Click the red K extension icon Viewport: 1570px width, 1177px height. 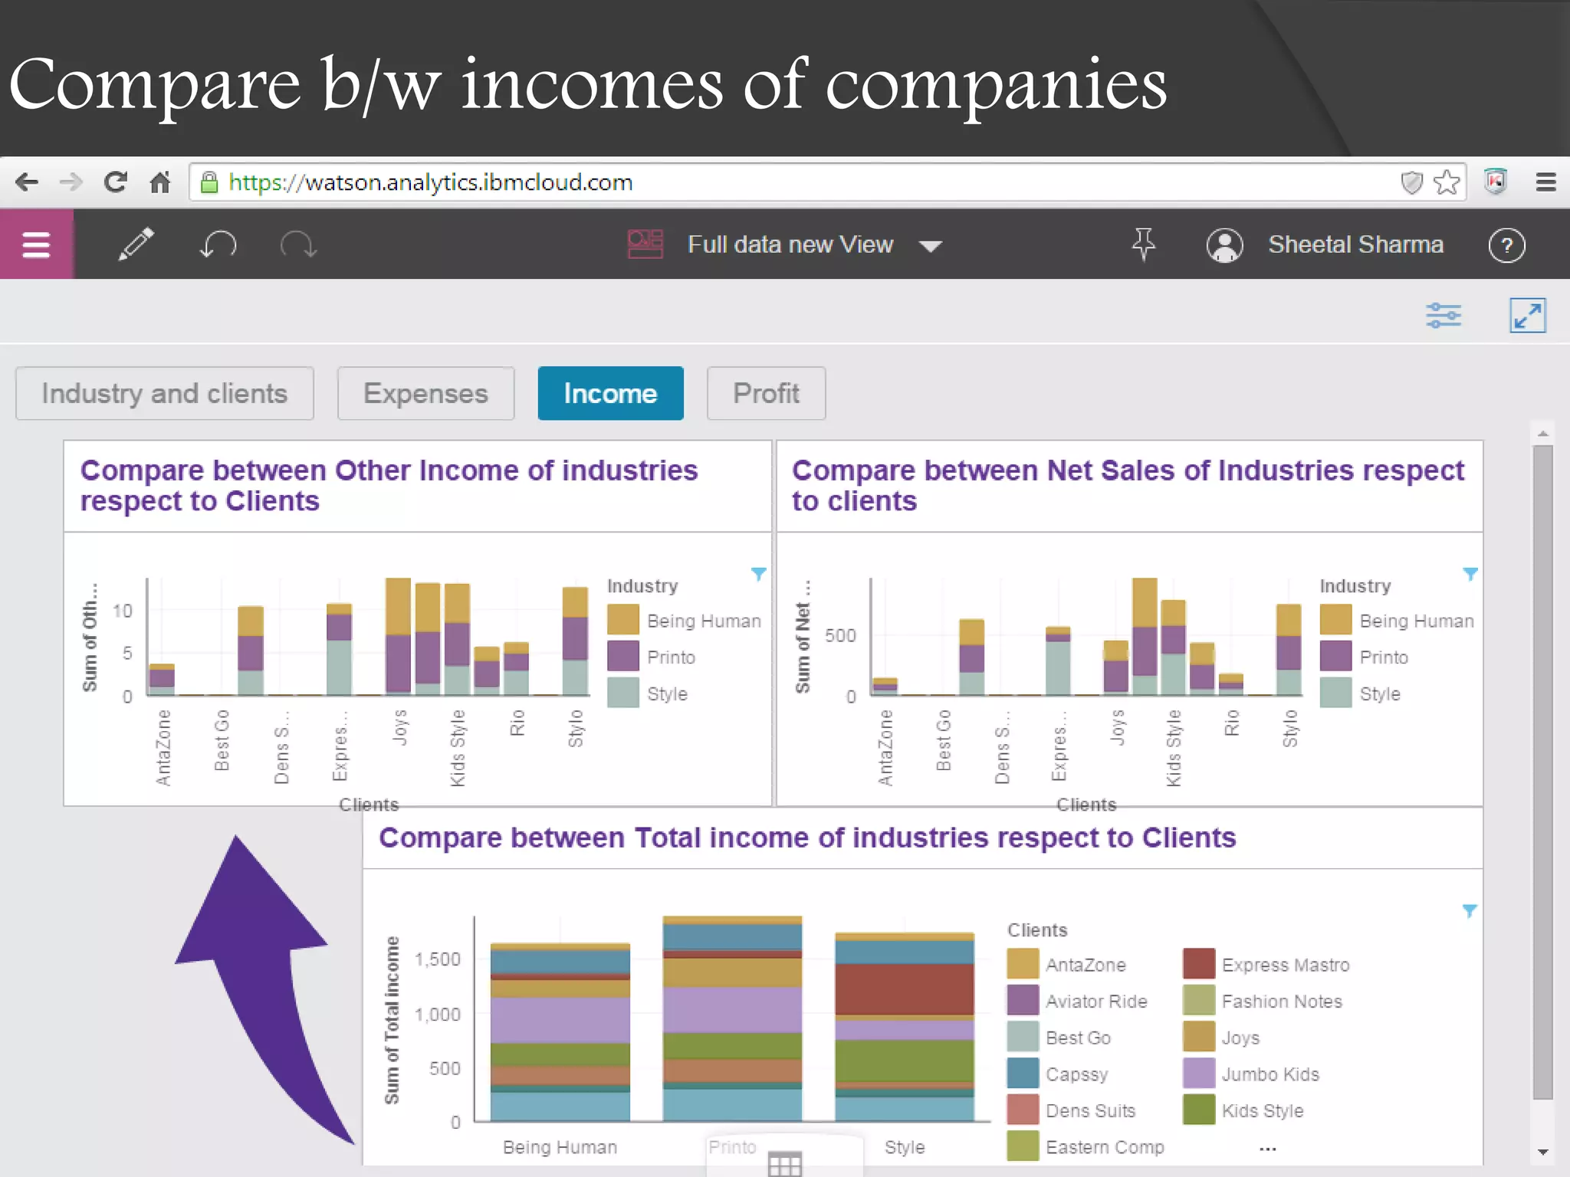pos(1496,182)
